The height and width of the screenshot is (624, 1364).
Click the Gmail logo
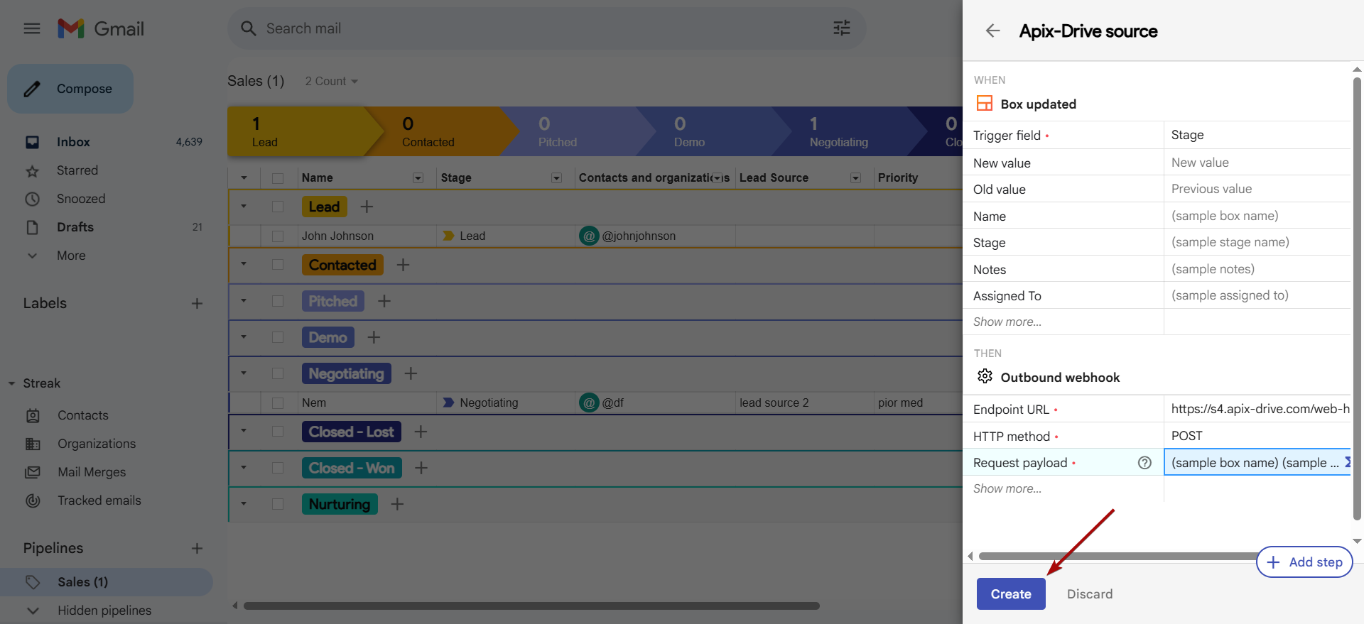point(101,28)
